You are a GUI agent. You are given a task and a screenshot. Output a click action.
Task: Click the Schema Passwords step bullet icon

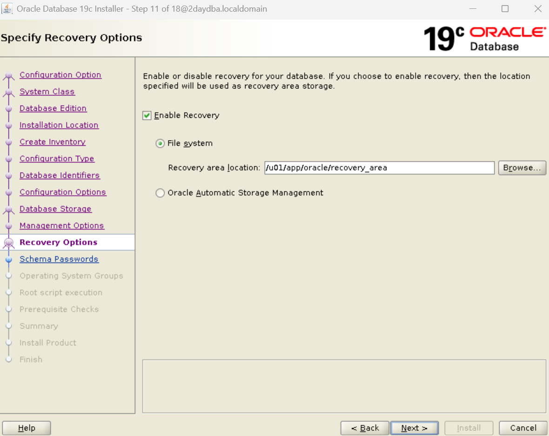9,260
